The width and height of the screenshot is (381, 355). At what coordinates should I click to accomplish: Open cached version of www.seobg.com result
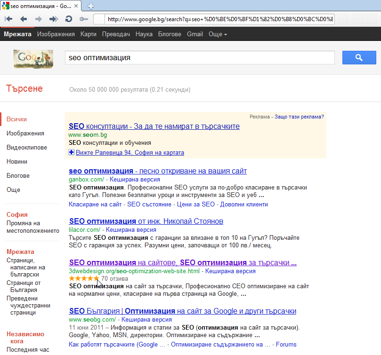coord(146,320)
